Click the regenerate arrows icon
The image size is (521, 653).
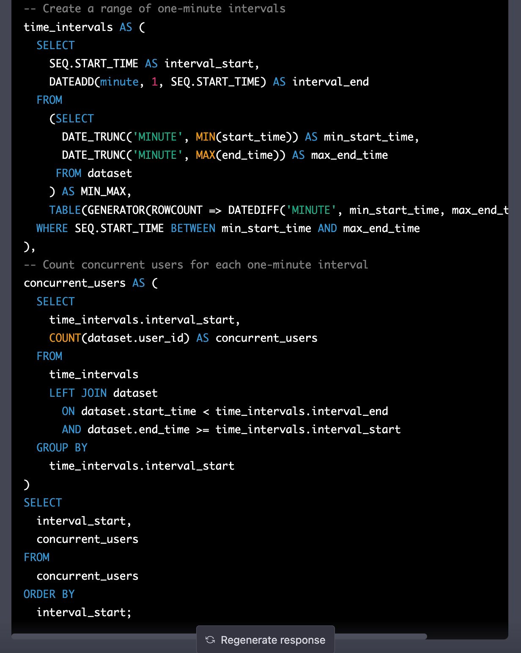click(210, 640)
